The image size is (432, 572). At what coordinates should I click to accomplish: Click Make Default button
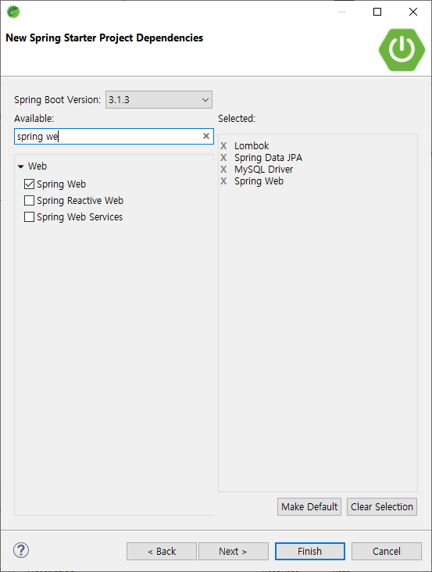click(309, 506)
